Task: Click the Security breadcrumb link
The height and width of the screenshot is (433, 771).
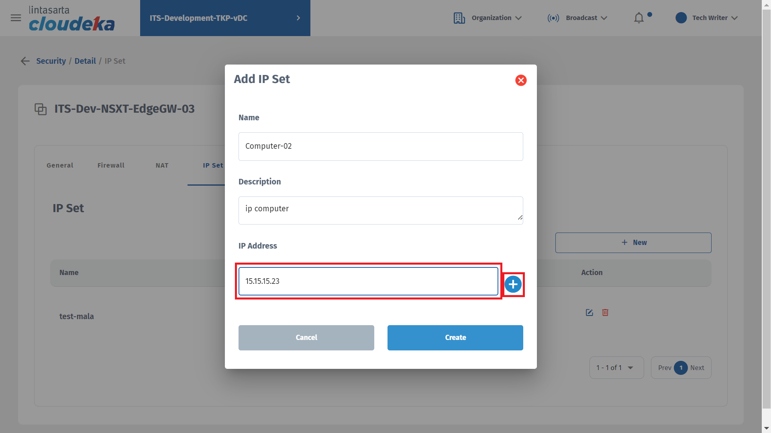Action: pyautogui.click(x=51, y=61)
